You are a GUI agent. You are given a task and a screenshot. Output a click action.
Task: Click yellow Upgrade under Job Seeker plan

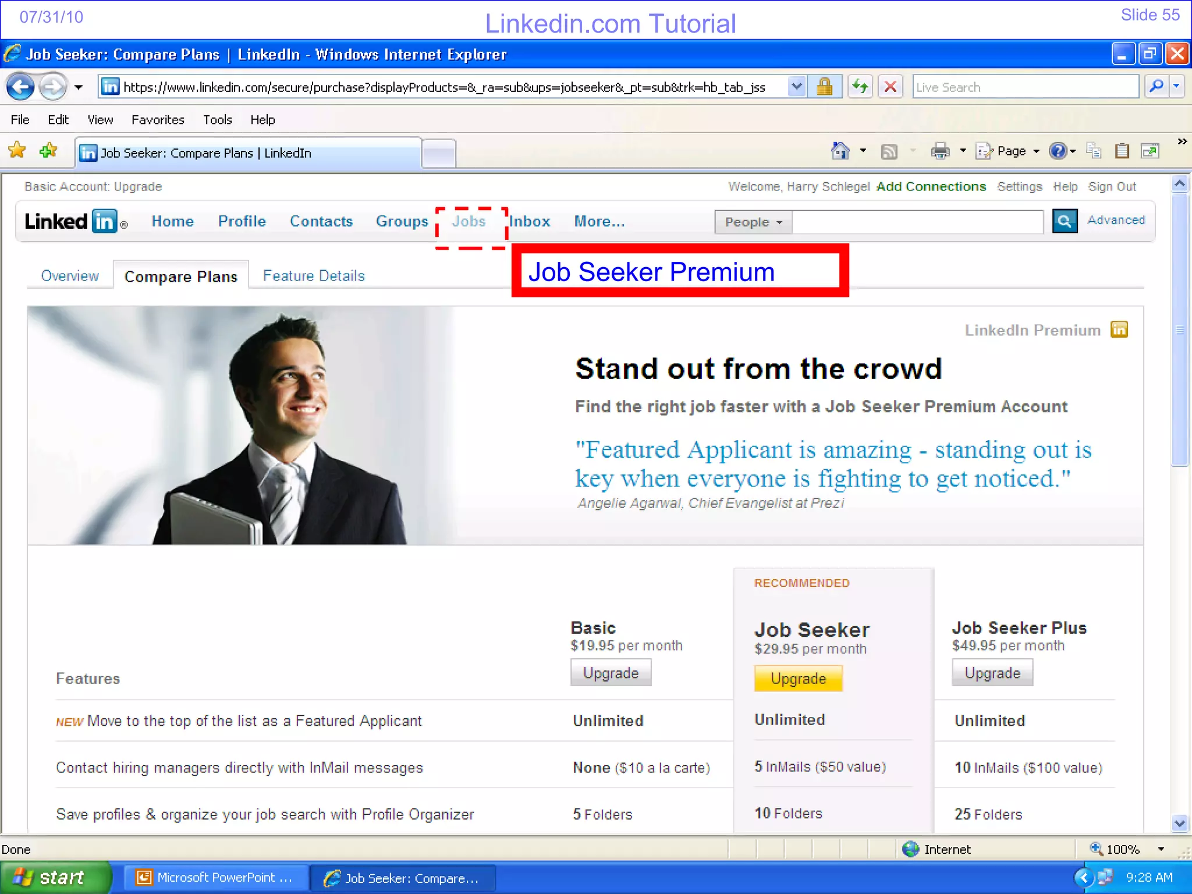click(x=798, y=678)
